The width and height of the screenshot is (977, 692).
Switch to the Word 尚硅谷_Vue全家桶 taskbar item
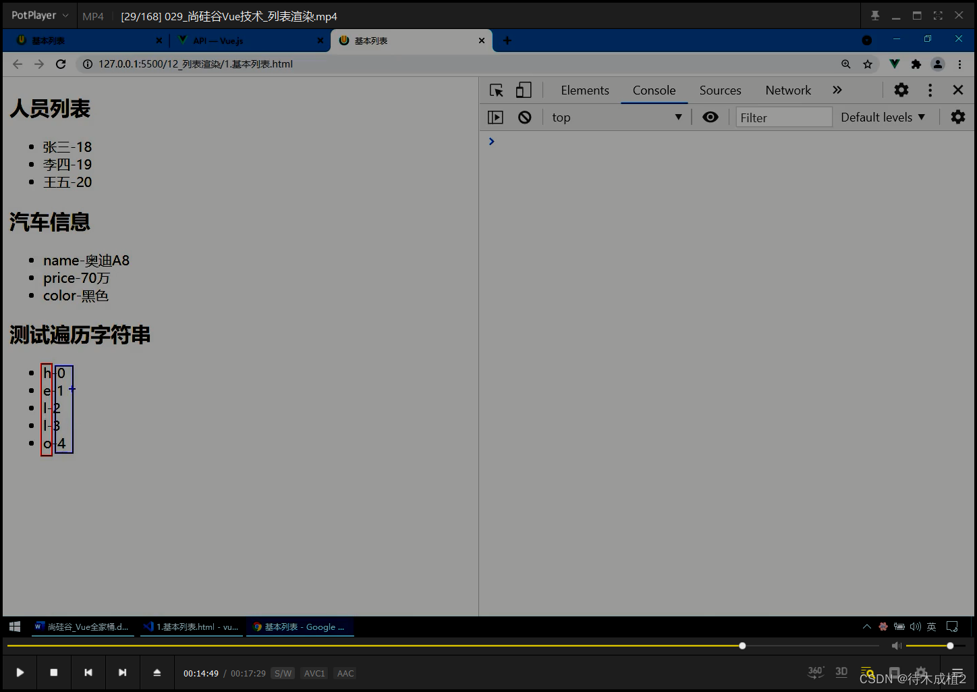tap(82, 627)
